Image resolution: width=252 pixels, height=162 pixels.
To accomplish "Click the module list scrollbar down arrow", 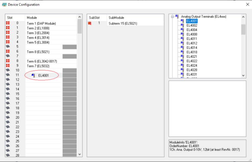I will [x=79, y=154].
